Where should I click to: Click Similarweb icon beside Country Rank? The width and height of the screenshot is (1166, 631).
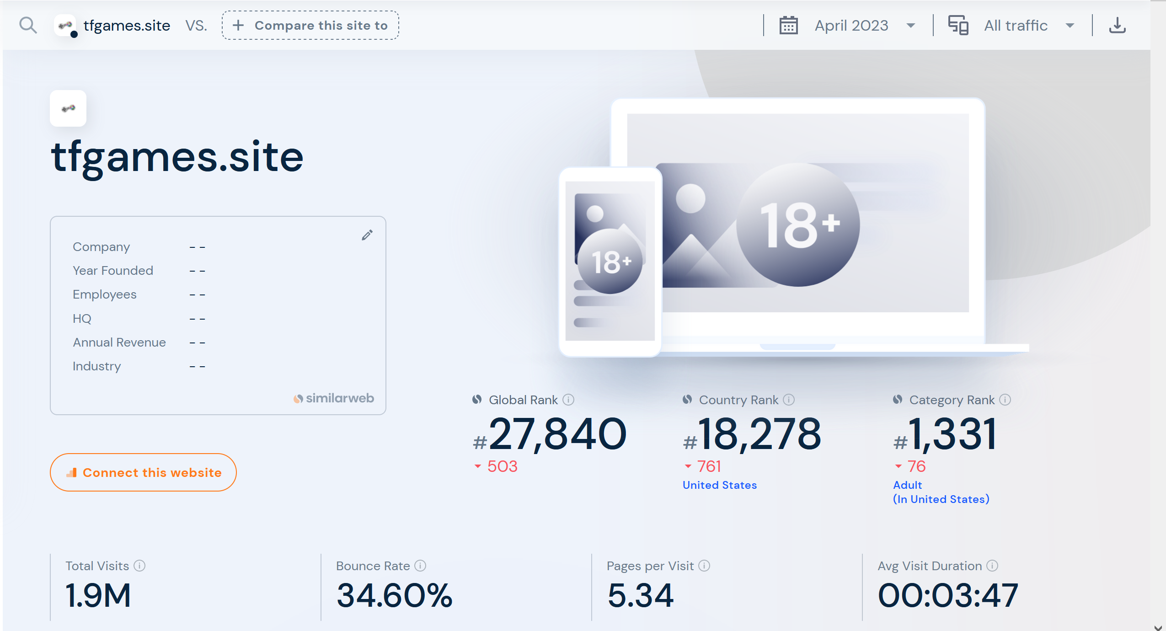pyautogui.click(x=687, y=400)
